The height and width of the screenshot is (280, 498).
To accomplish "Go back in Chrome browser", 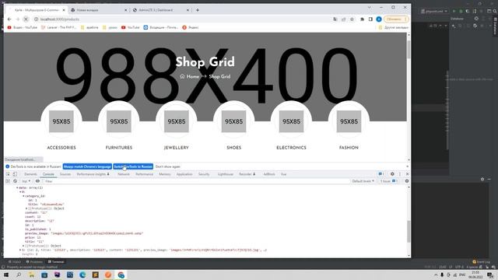I will click(9, 19).
